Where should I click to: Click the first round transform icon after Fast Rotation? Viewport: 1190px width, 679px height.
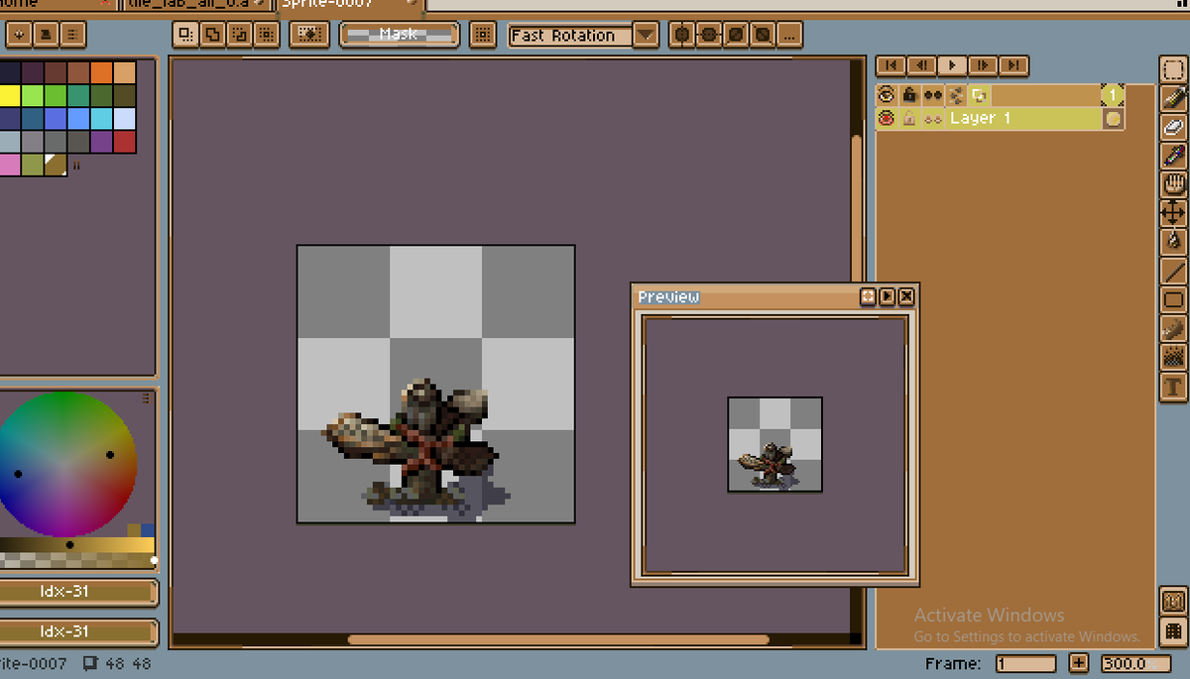(x=682, y=35)
